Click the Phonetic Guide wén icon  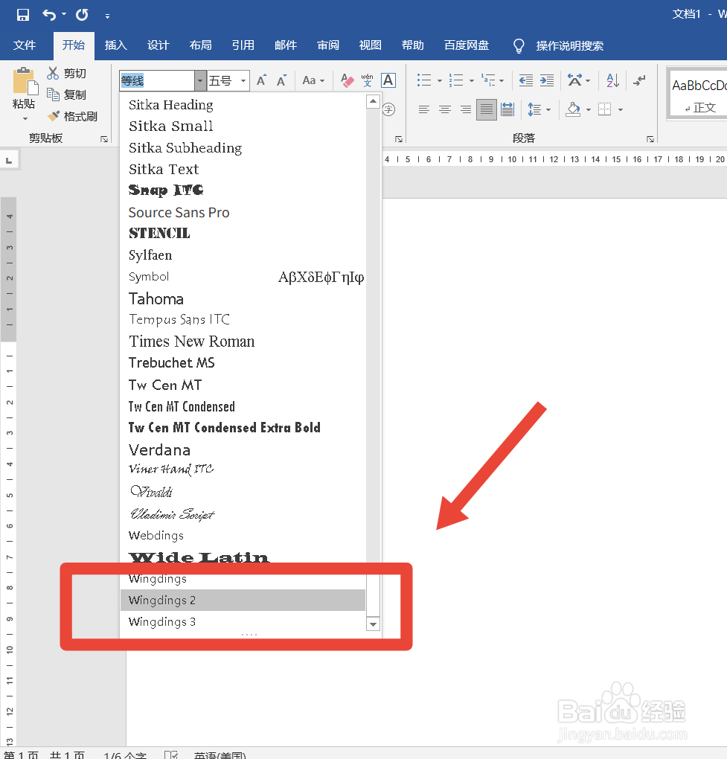click(368, 80)
